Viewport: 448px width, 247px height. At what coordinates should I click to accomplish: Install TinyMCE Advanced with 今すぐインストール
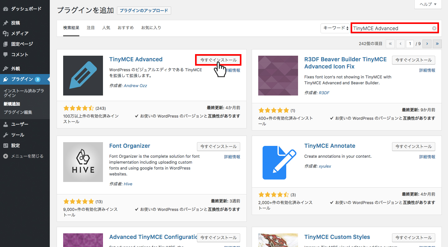(218, 60)
